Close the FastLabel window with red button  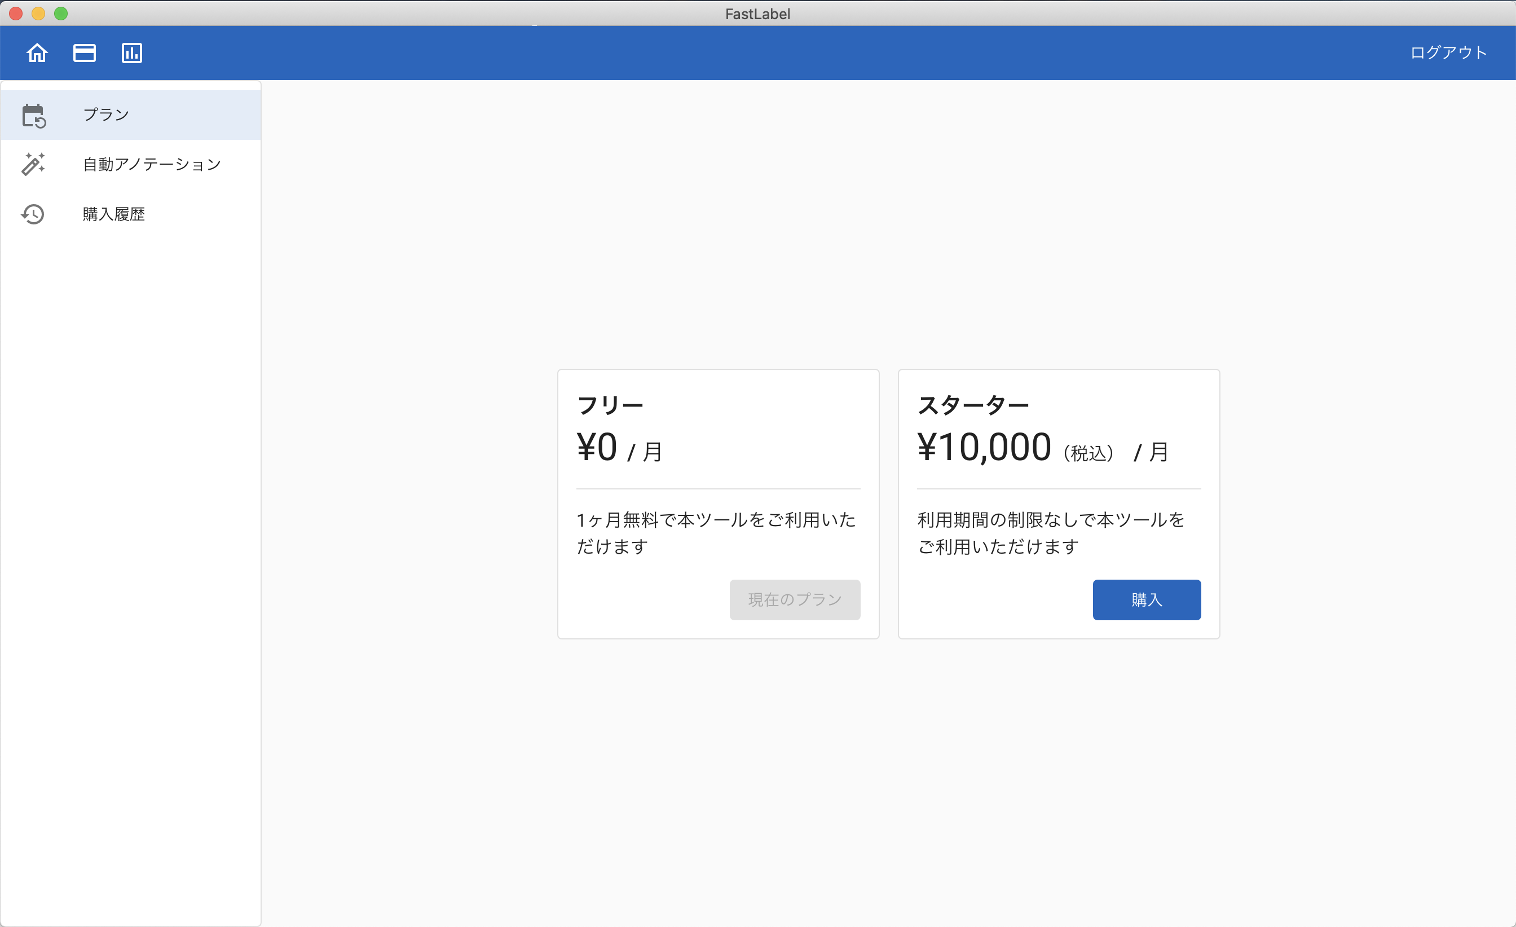click(16, 14)
